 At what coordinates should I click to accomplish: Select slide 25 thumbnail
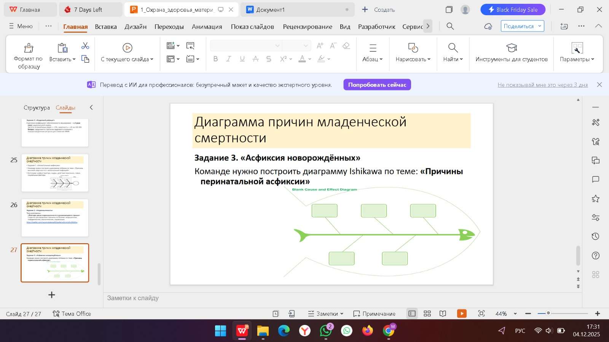(55, 173)
